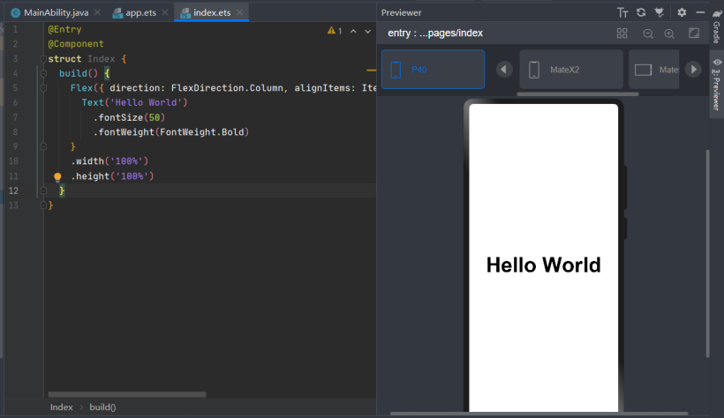The image size is (724, 418).
Task: Click the editor horizontal scrollbar
Action: click(127, 394)
